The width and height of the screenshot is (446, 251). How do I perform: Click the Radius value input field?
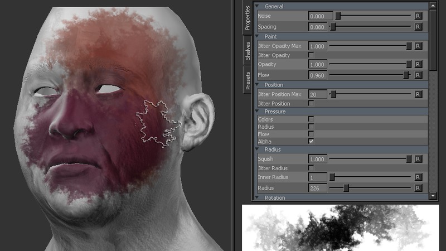pyautogui.click(x=317, y=188)
